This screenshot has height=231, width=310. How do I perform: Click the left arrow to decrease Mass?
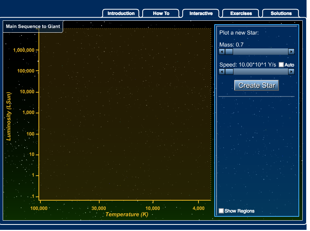pyautogui.click(x=222, y=52)
